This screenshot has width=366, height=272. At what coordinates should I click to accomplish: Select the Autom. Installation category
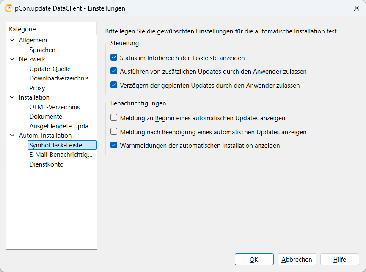click(x=45, y=135)
